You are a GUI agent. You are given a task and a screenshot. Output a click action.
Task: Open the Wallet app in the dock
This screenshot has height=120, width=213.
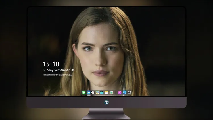(x=111, y=92)
